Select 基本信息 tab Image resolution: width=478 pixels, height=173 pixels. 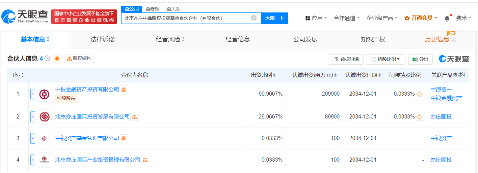[35, 39]
